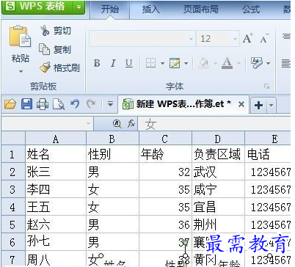
Task: Click the magnifier icon beside fx
Action: (x=117, y=124)
